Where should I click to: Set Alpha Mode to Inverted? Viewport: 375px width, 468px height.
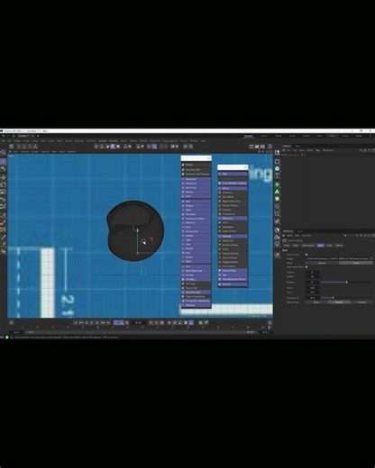(362, 302)
